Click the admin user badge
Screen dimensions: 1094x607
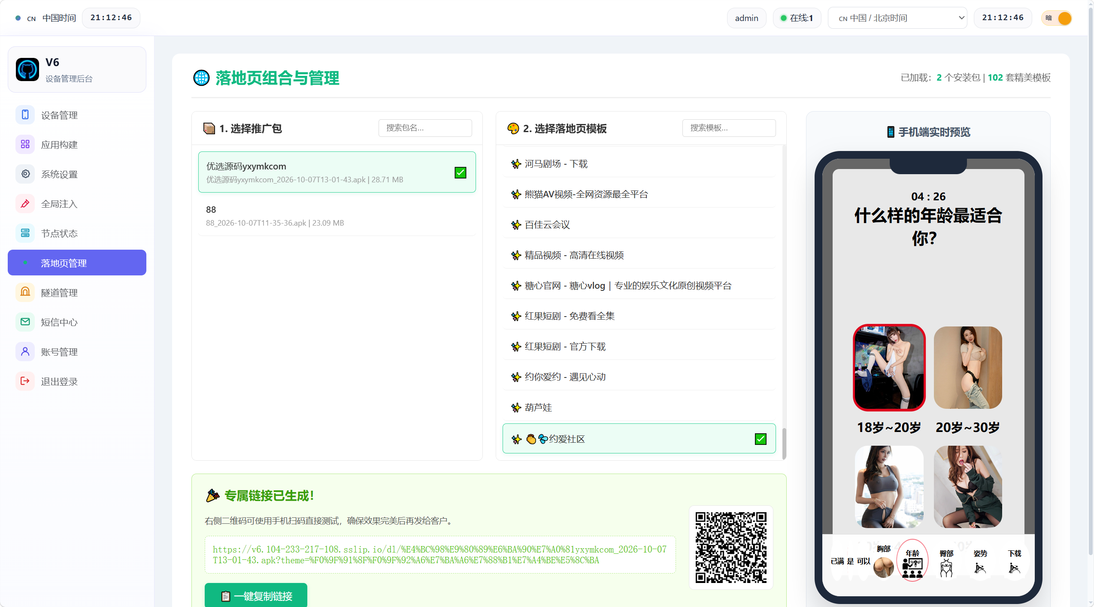746,18
